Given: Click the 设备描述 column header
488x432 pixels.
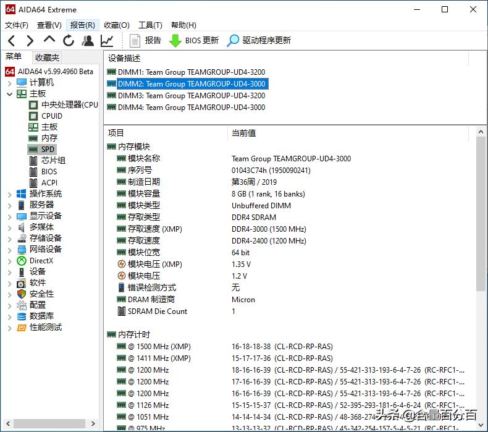Looking at the screenshot, I should point(286,59).
